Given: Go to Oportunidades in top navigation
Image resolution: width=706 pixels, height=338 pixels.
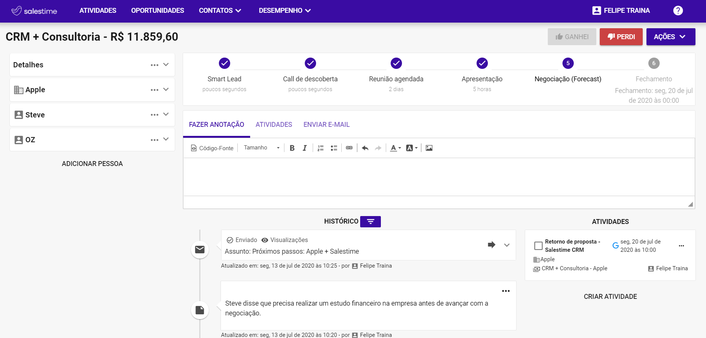Looking at the screenshot, I should pos(157,11).
